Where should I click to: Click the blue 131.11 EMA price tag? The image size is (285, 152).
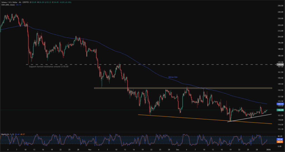click(280, 104)
